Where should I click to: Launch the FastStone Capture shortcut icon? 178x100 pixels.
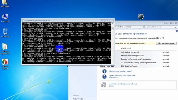pyautogui.click(x=5, y=64)
